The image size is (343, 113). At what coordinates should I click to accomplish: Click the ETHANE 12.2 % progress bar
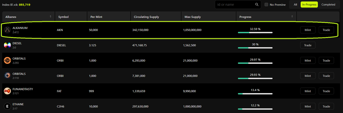(x=255, y=109)
